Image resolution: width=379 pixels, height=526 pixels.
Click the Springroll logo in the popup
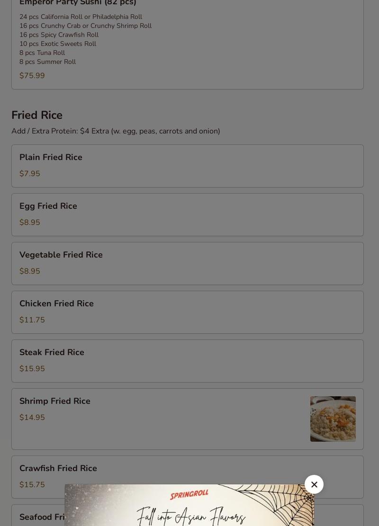pyautogui.click(x=189, y=495)
